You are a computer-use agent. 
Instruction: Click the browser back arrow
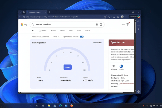pos(20,17)
